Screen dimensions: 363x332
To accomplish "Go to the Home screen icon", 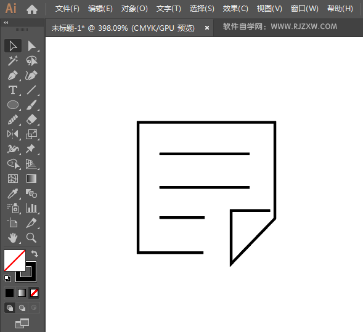I will (32, 9).
